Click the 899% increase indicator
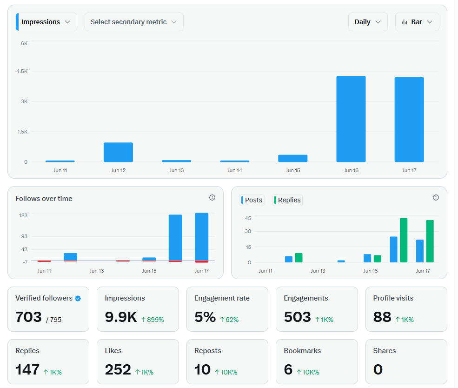Viewport: 458px width, 388px height. pos(153,320)
